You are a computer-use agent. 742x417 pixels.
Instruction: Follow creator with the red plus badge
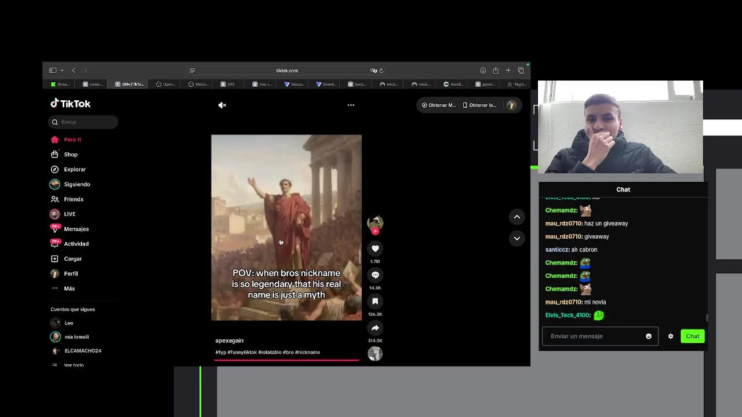click(375, 231)
